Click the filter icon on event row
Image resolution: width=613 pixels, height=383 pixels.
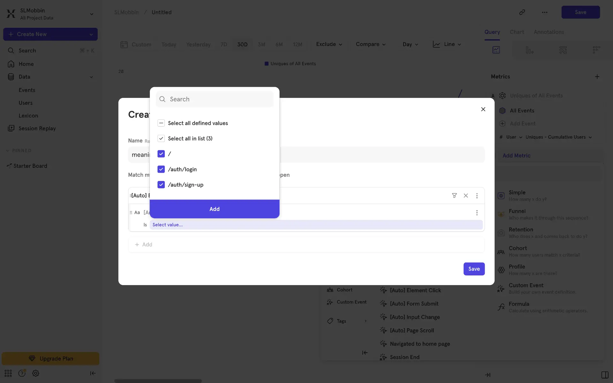point(454,195)
